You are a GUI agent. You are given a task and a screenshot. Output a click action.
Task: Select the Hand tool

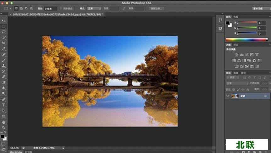[x=4, y=122]
